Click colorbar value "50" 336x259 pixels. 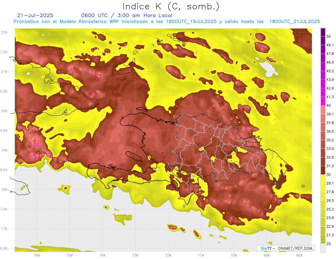[329, 36]
